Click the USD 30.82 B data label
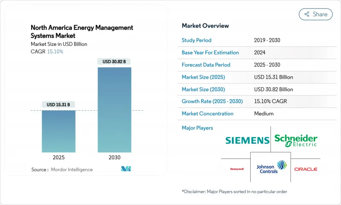 [114, 62]
